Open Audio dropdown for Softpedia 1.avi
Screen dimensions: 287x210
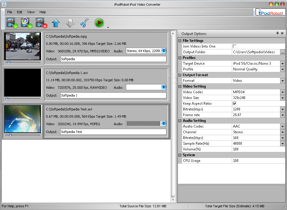(164, 87)
